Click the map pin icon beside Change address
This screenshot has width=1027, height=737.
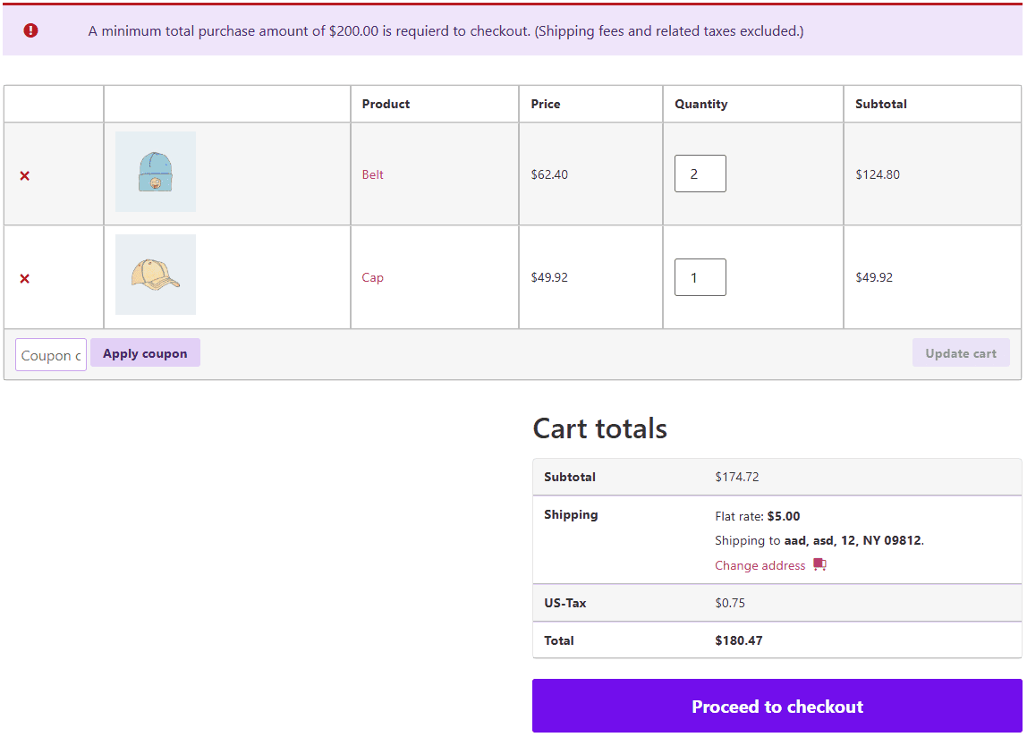[819, 565]
